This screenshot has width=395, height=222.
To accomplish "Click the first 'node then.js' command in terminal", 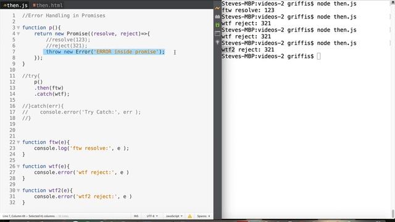I will (x=336, y=4).
